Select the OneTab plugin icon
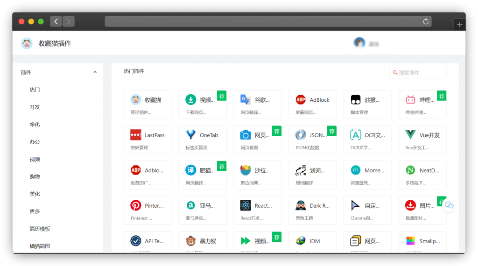This screenshot has width=478, height=266. coord(190,135)
